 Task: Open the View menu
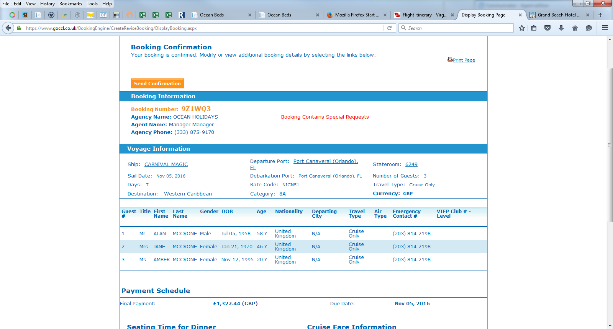pos(31,4)
